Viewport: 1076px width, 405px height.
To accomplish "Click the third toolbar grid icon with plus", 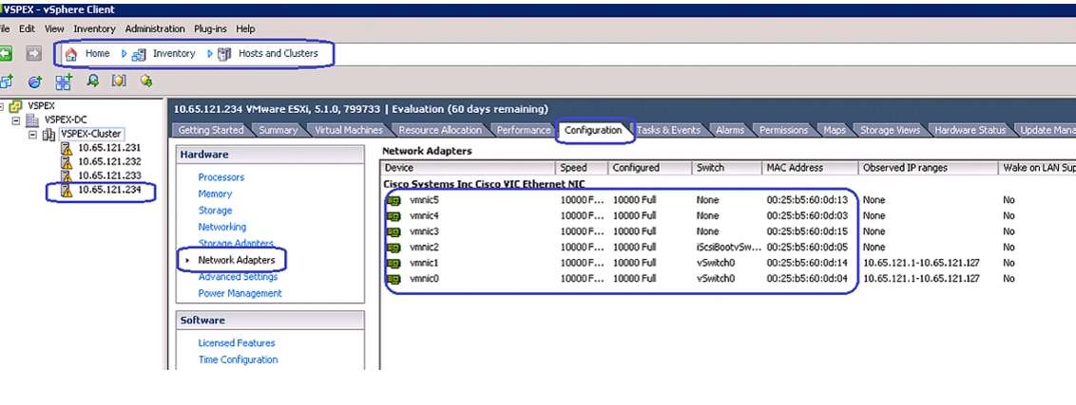I will [64, 82].
